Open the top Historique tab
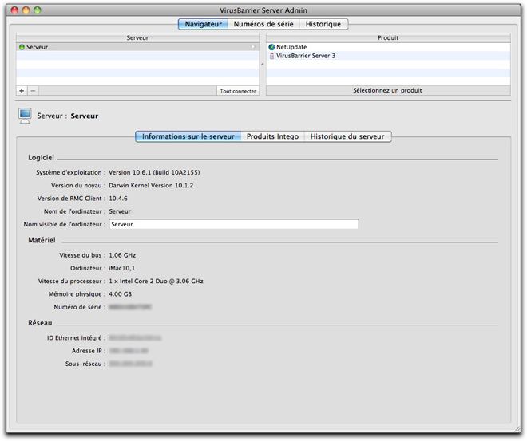The height and width of the screenshot is (441, 527). click(x=323, y=24)
